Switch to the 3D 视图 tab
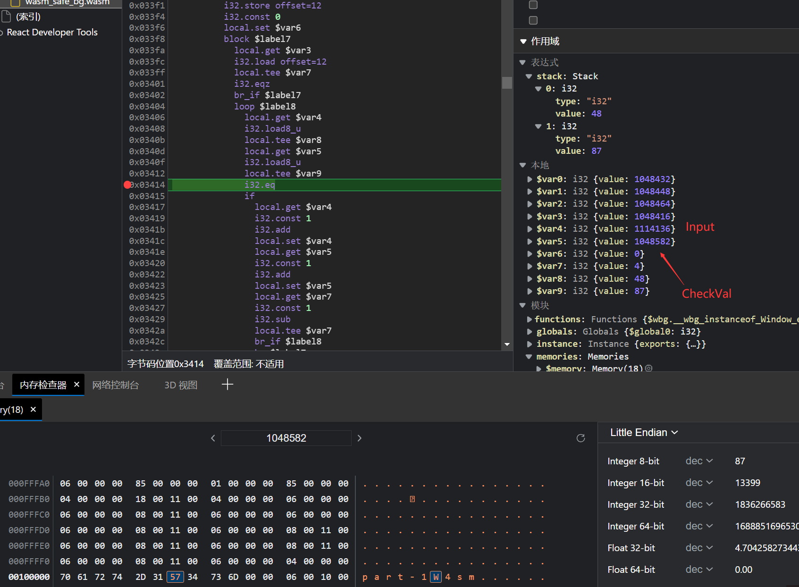The width and height of the screenshot is (799, 587). [181, 385]
